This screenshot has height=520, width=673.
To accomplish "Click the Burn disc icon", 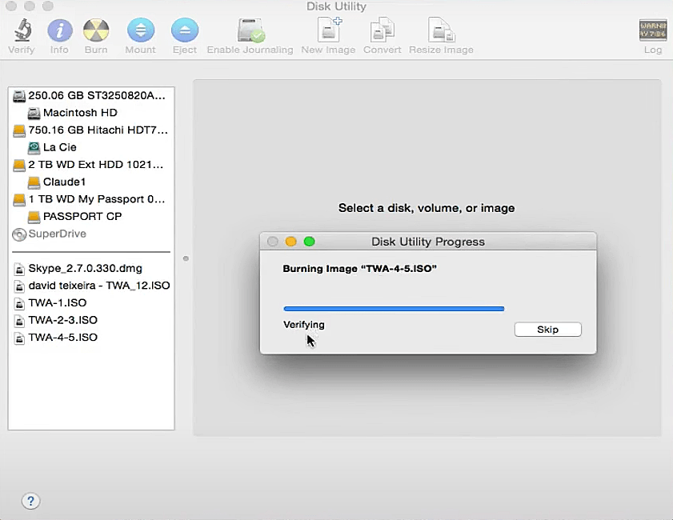I will point(96,32).
